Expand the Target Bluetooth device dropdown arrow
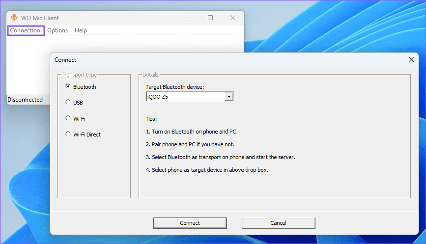The width and height of the screenshot is (426, 244). click(x=229, y=97)
